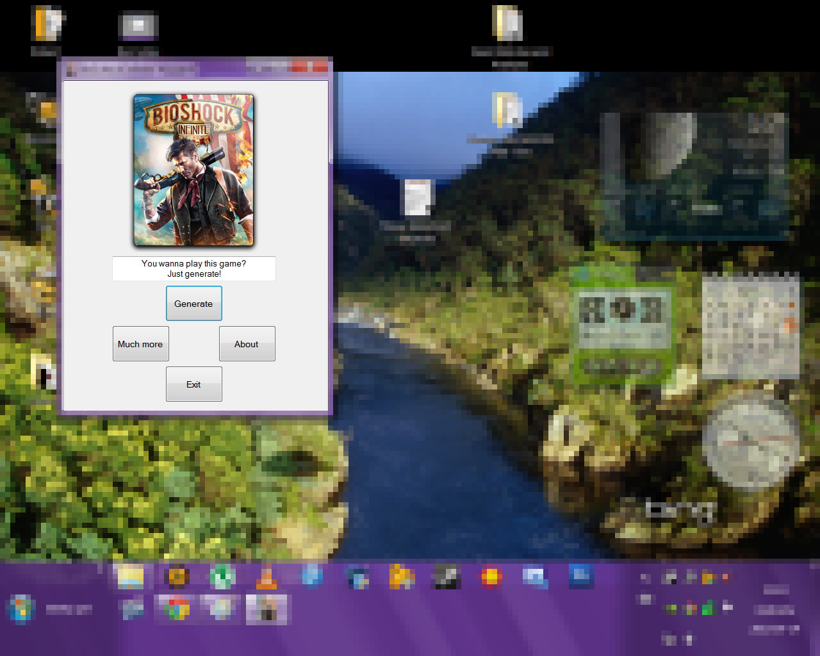
Task: Select the "You wanna play this game?" text
Action: pos(193,263)
